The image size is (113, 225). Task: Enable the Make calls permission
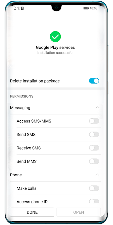pyautogui.click(x=94, y=188)
